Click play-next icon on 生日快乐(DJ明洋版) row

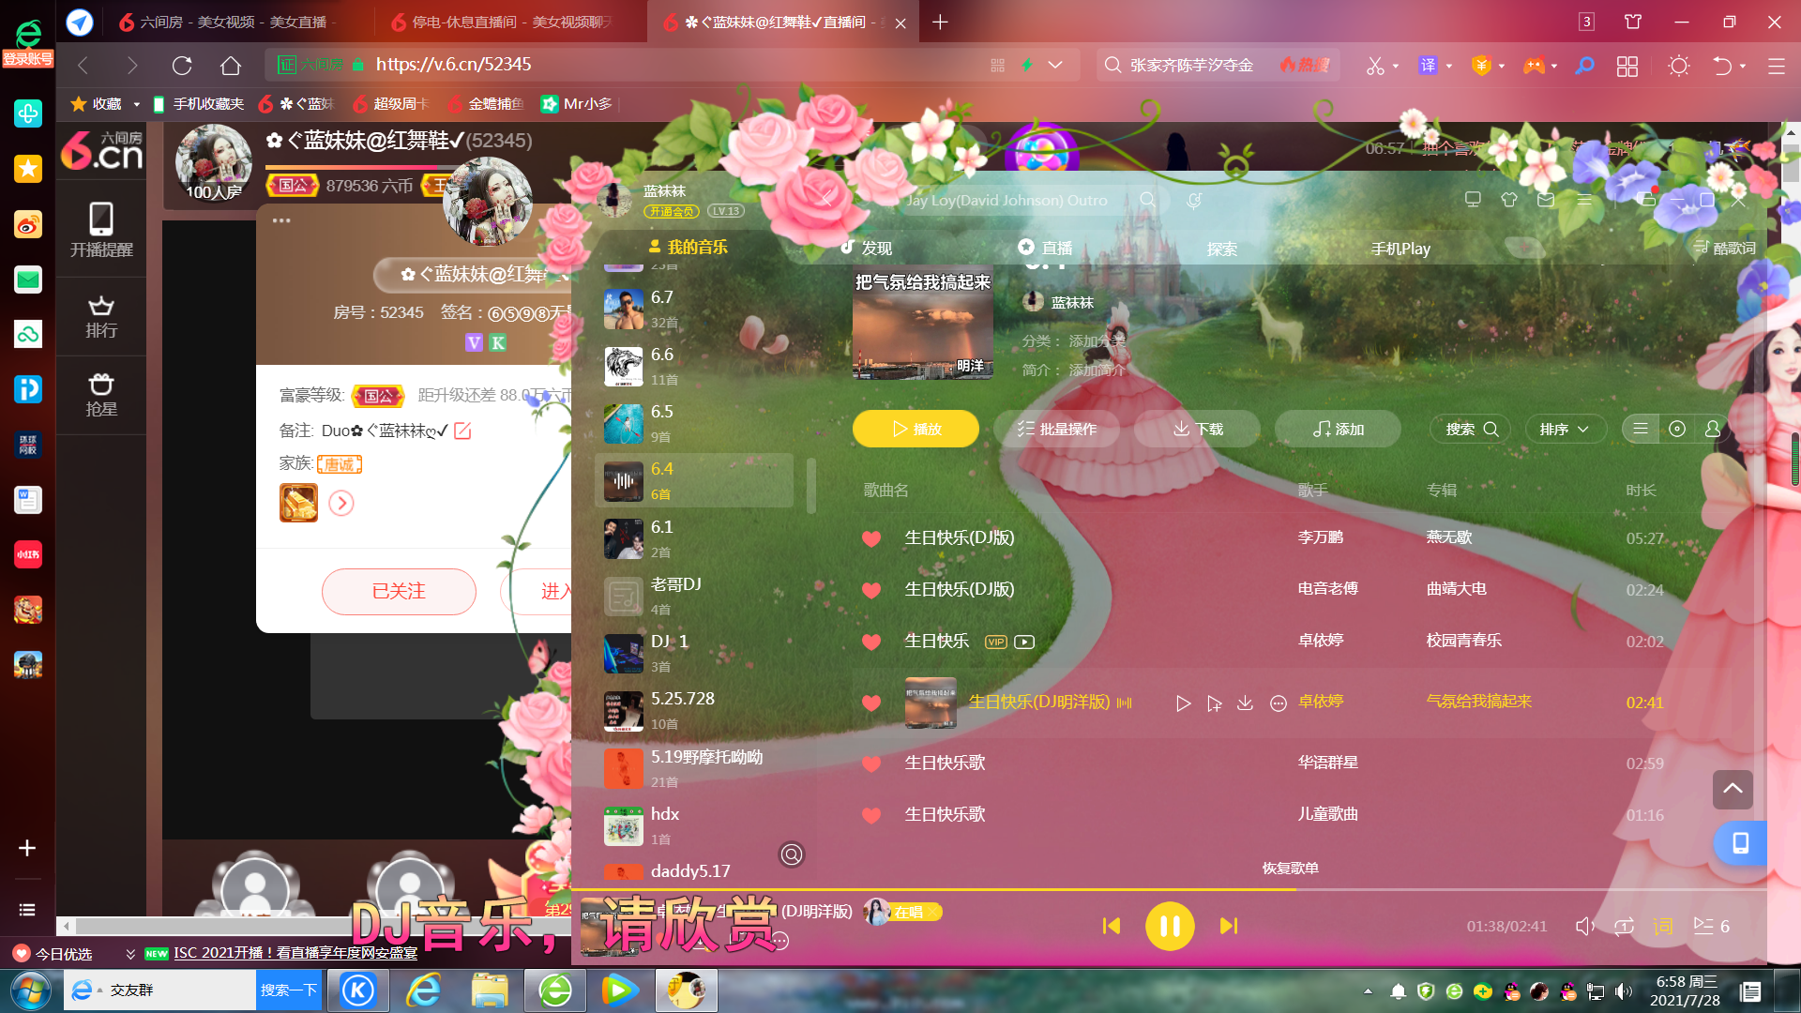pyautogui.click(x=1215, y=703)
